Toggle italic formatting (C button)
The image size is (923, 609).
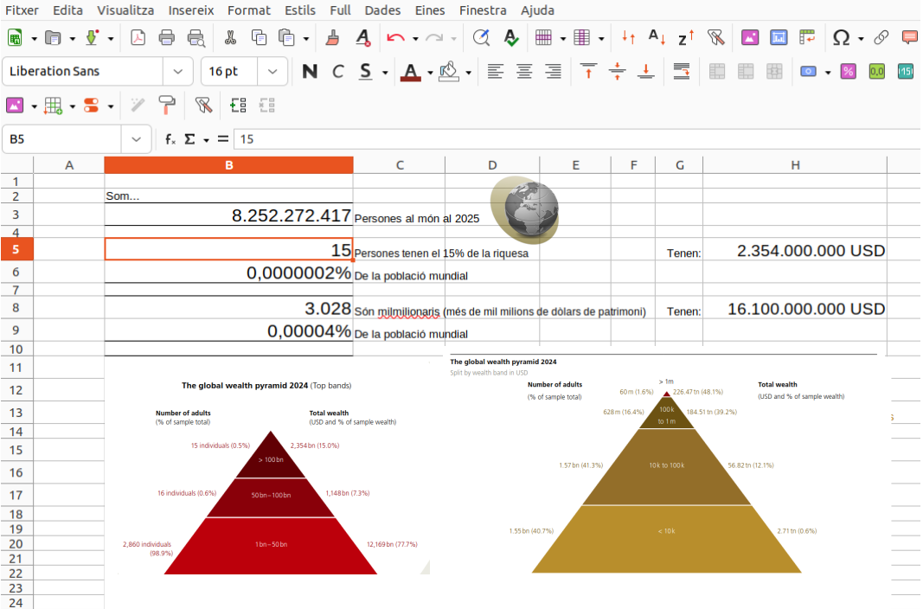point(338,72)
